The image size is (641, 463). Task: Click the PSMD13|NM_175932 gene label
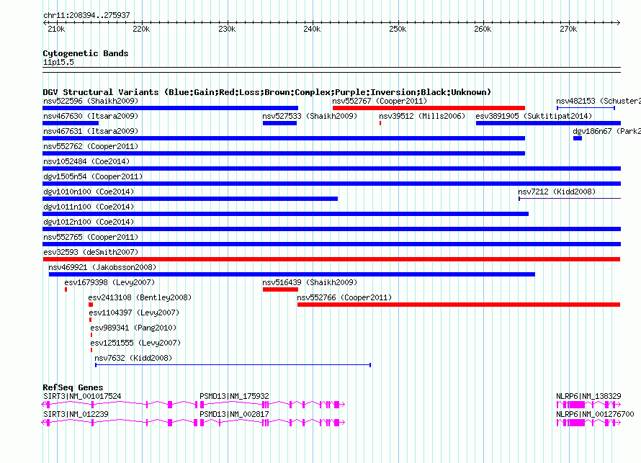234,396
